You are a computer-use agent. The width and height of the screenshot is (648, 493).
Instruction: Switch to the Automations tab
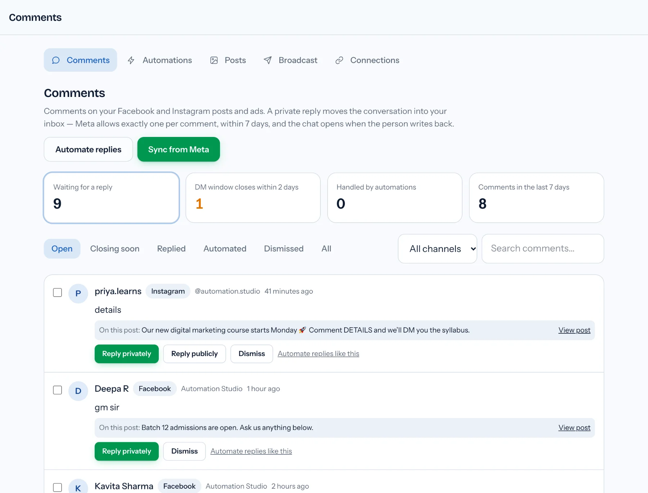(160, 60)
